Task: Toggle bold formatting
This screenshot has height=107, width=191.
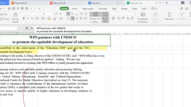Action: pyautogui.click(x=24, y=18)
